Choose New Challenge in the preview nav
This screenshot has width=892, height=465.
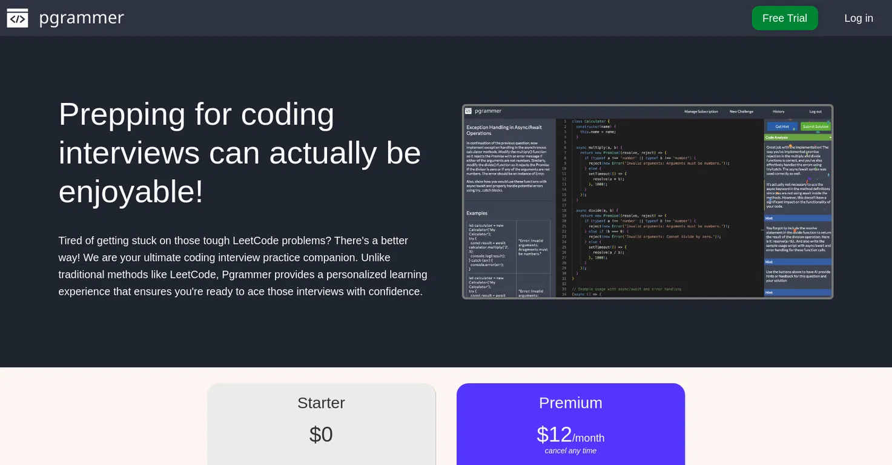coord(741,111)
